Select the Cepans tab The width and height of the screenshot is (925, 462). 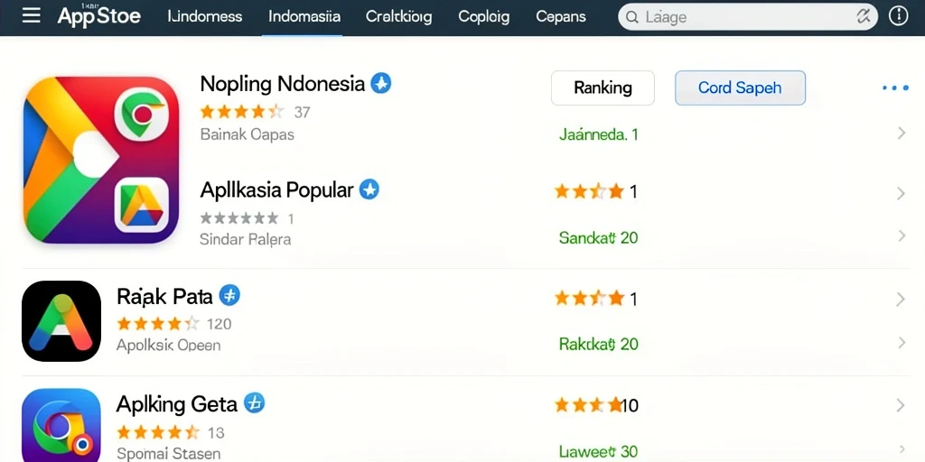[560, 16]
